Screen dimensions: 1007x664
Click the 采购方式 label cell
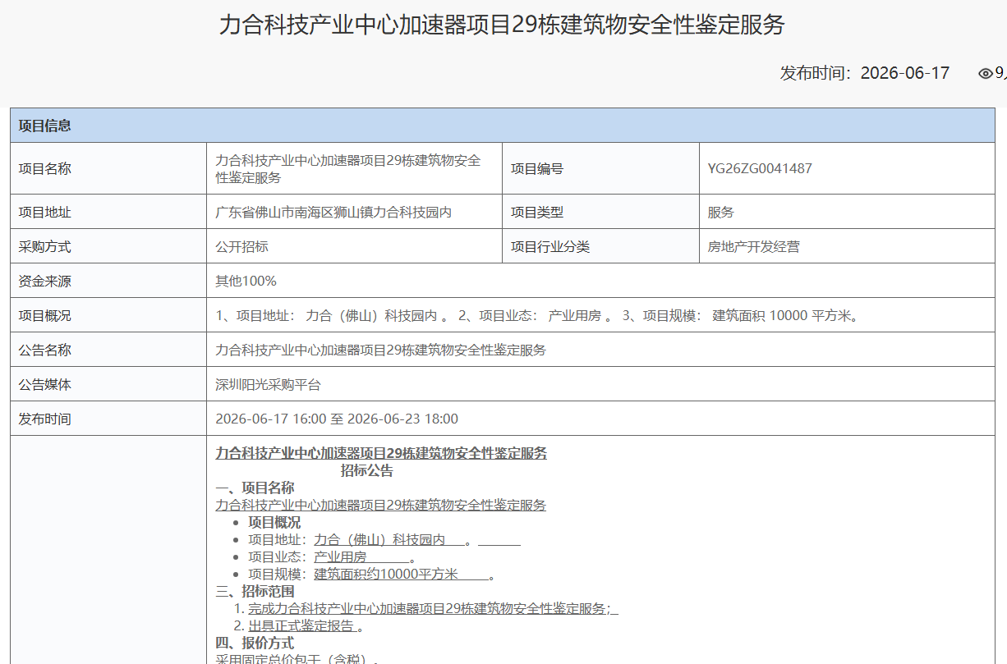[x=108, y=246]
